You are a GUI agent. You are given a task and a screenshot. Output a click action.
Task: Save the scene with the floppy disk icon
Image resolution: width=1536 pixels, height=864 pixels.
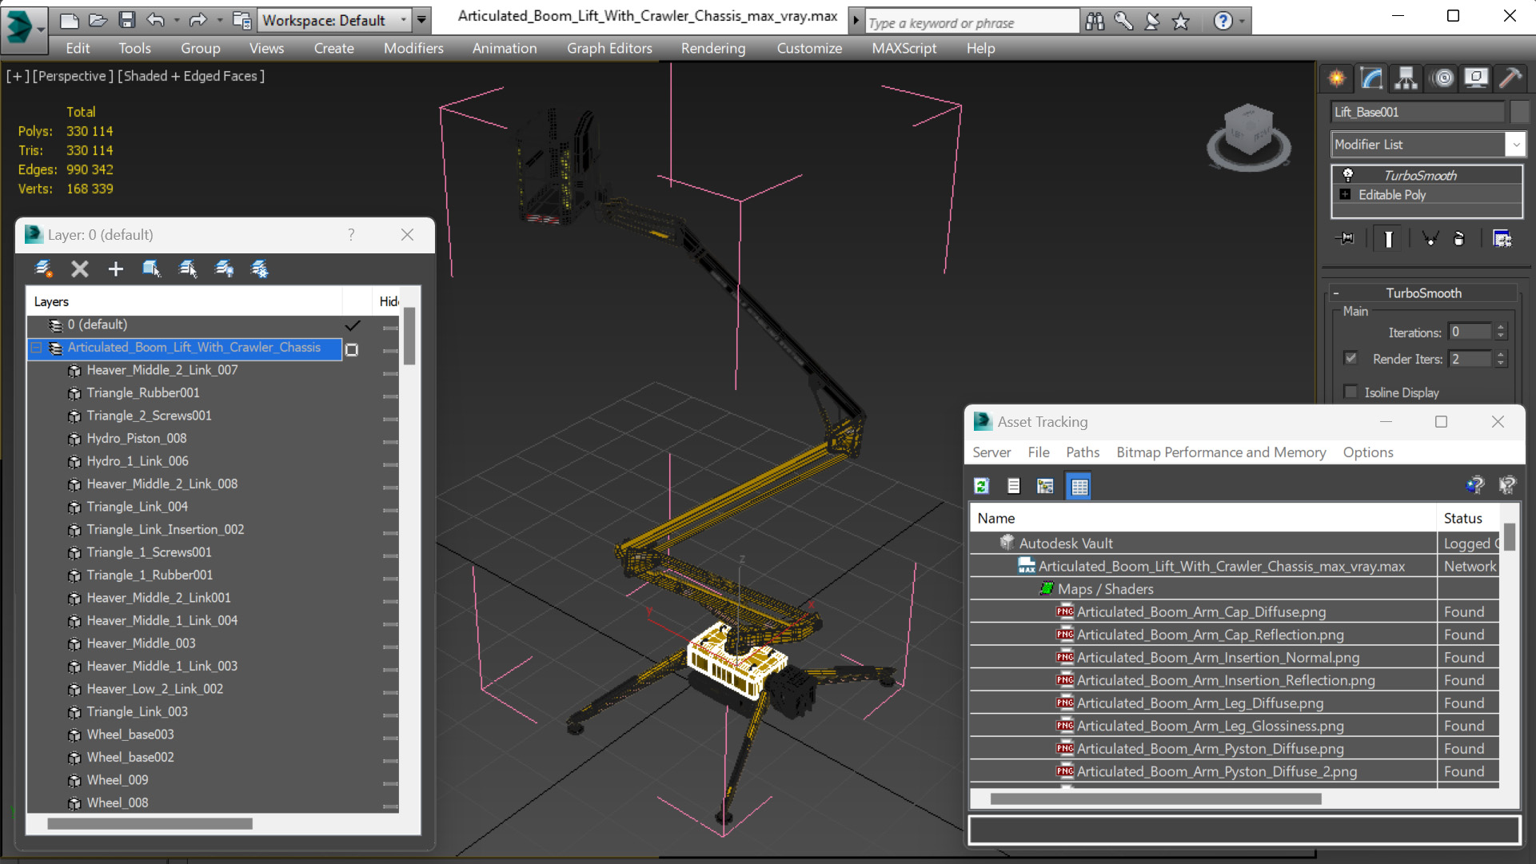126,20
